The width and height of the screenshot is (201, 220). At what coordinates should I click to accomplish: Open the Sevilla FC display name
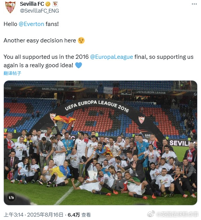[32, 4]
